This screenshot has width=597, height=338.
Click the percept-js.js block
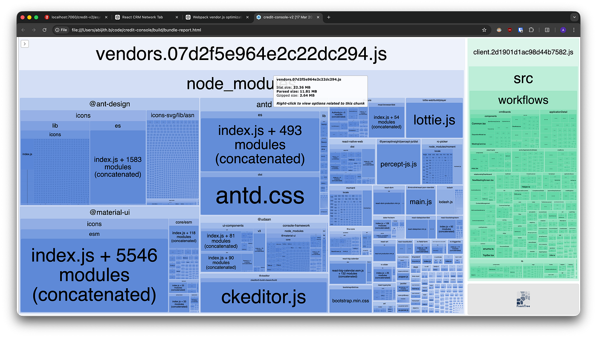point(398,164)
